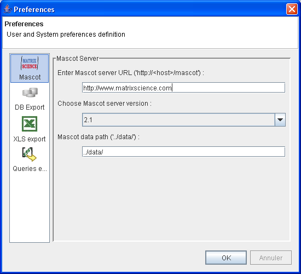This screenshot has width=301, height=274.
Task: Click the Mascot data path field
Action: pyautogui.click(x=183, y=152)
